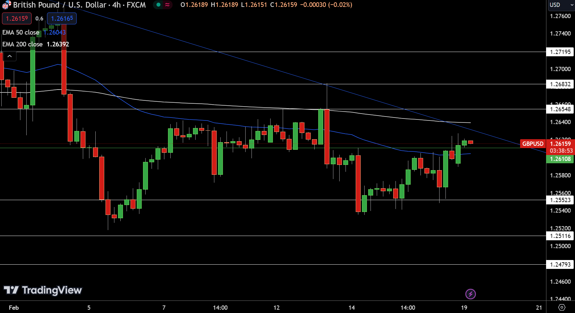Image resolution: width=575 pixels, height=313 pixels.
Task: Click the date 14 on the time axis
Action: coord(351,308)
